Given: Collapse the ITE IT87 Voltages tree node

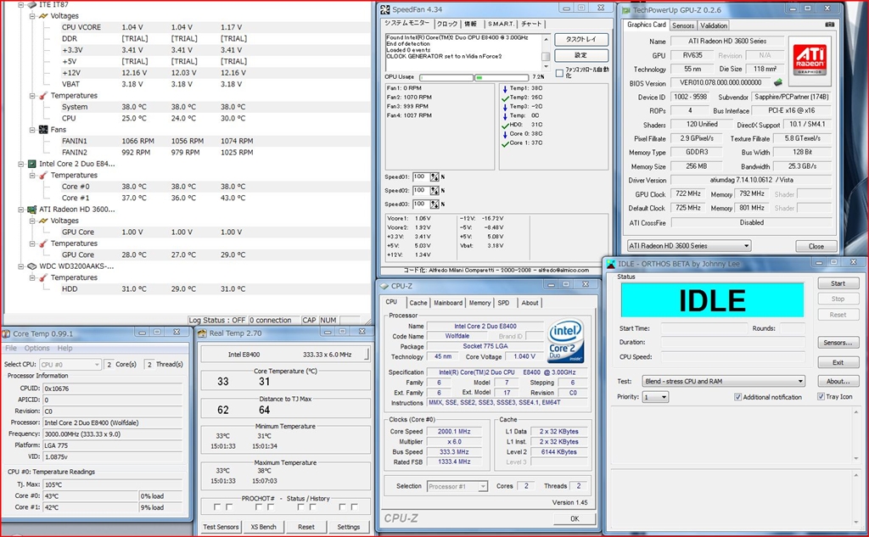Looking at the screenshot, I should (x=32, y=16).
